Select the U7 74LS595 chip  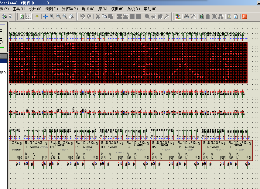(214, 150)
